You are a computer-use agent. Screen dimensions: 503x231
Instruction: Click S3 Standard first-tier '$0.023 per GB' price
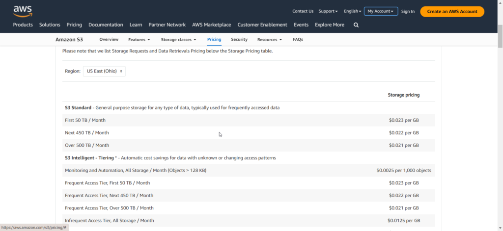point(404,120)
